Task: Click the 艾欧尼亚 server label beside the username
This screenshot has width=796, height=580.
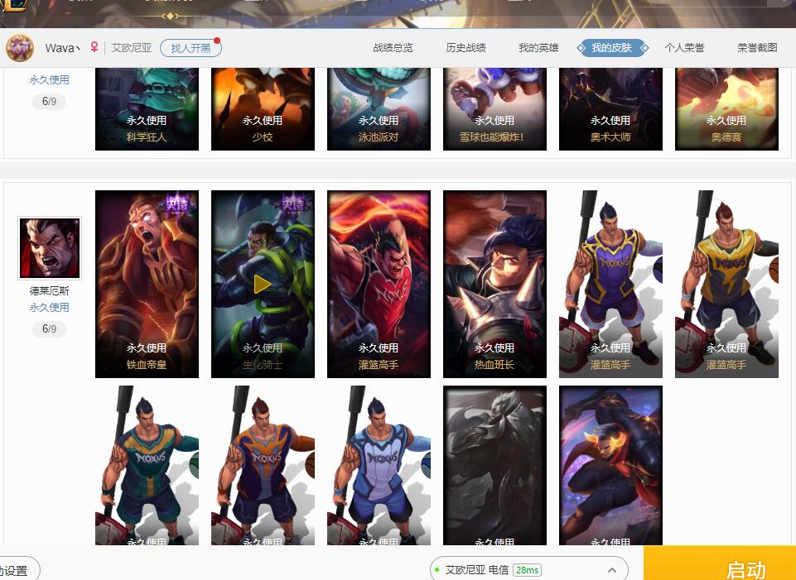Action: click(132, 48)
